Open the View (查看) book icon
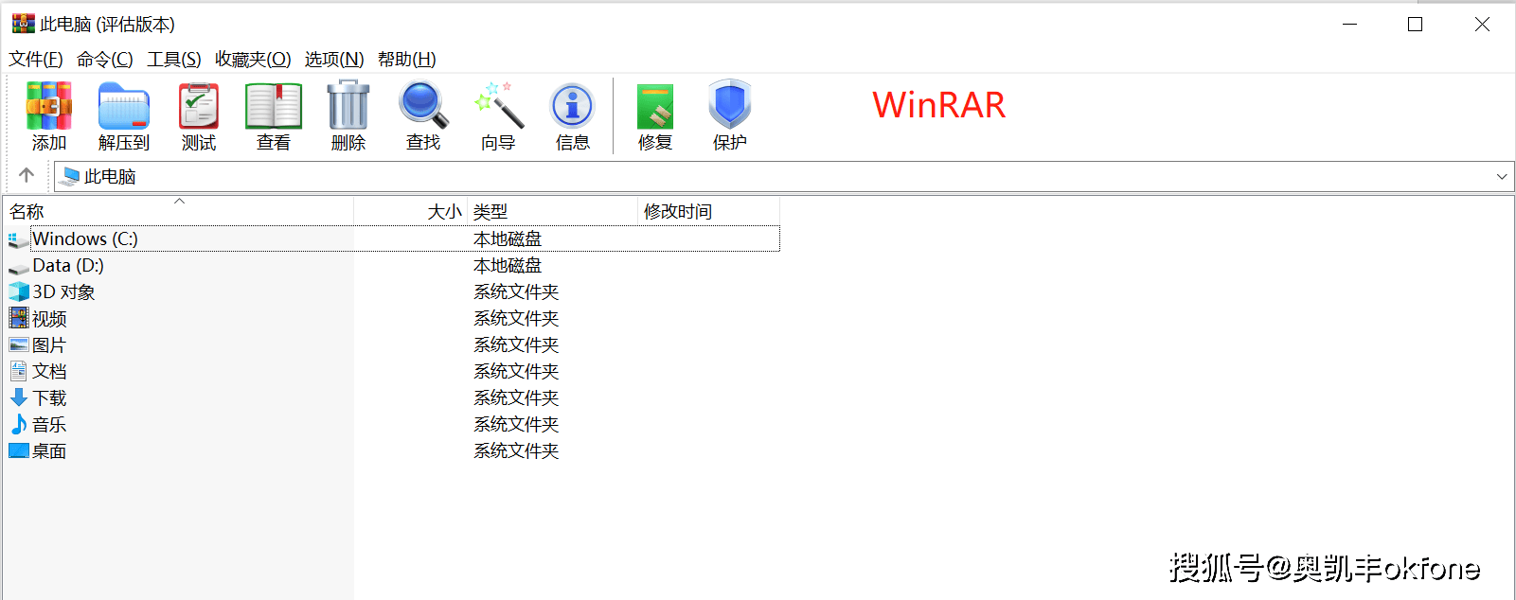 point(274,105)
